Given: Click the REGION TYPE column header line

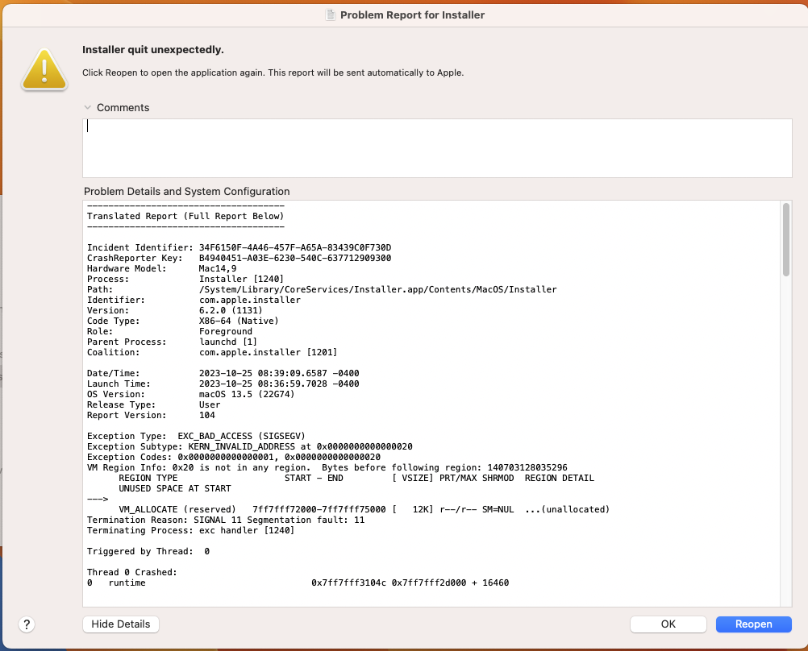Looking at the screenshot, I should 356,478.
